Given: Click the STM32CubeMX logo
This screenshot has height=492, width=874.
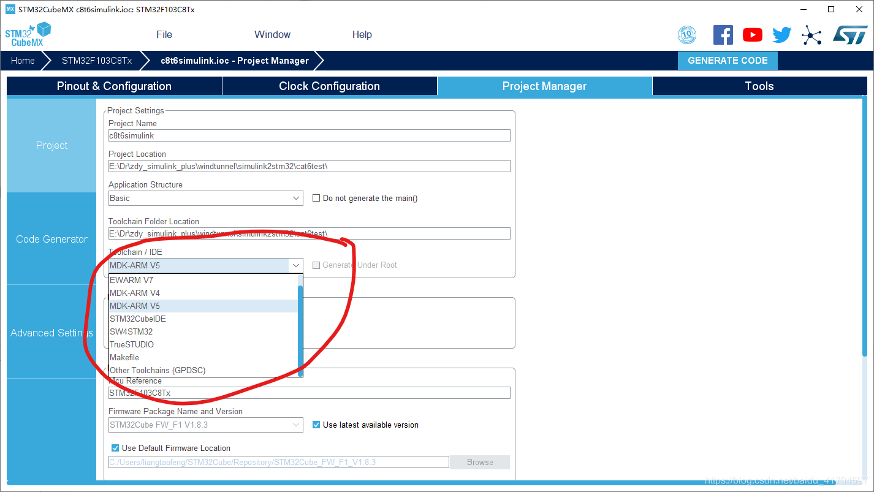Looking at the screenshot, I should coord(28,34).
